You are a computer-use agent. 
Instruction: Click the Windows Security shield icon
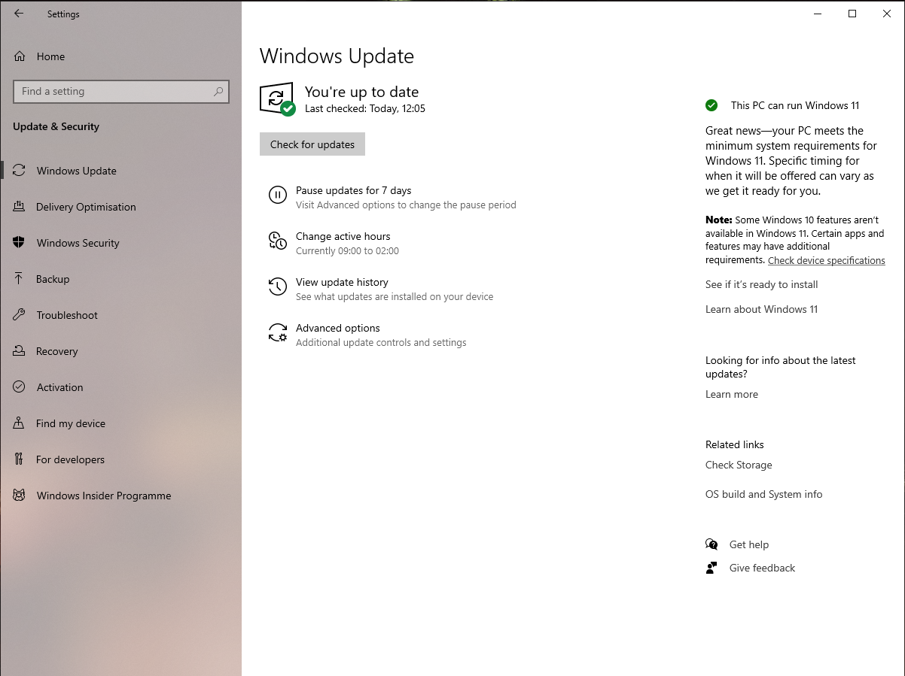pos(20,243)
